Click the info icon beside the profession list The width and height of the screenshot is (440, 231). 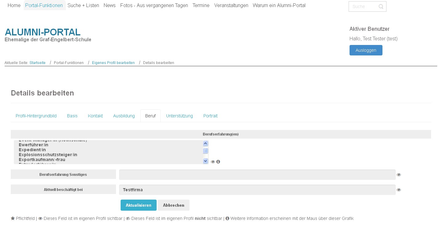[218, 162]
